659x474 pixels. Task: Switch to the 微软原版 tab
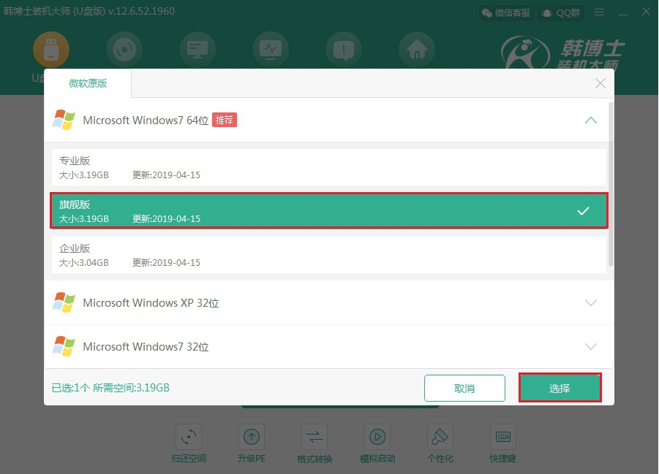coord(88,83)
